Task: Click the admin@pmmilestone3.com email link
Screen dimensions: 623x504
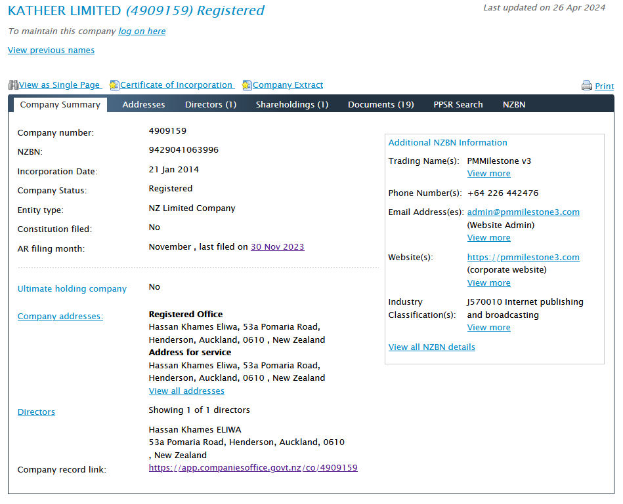Action: [523, 212]
